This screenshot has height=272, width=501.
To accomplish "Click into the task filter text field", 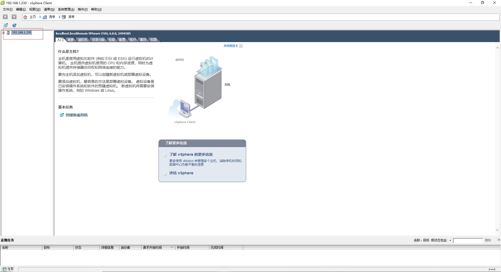I will point(468,240).
